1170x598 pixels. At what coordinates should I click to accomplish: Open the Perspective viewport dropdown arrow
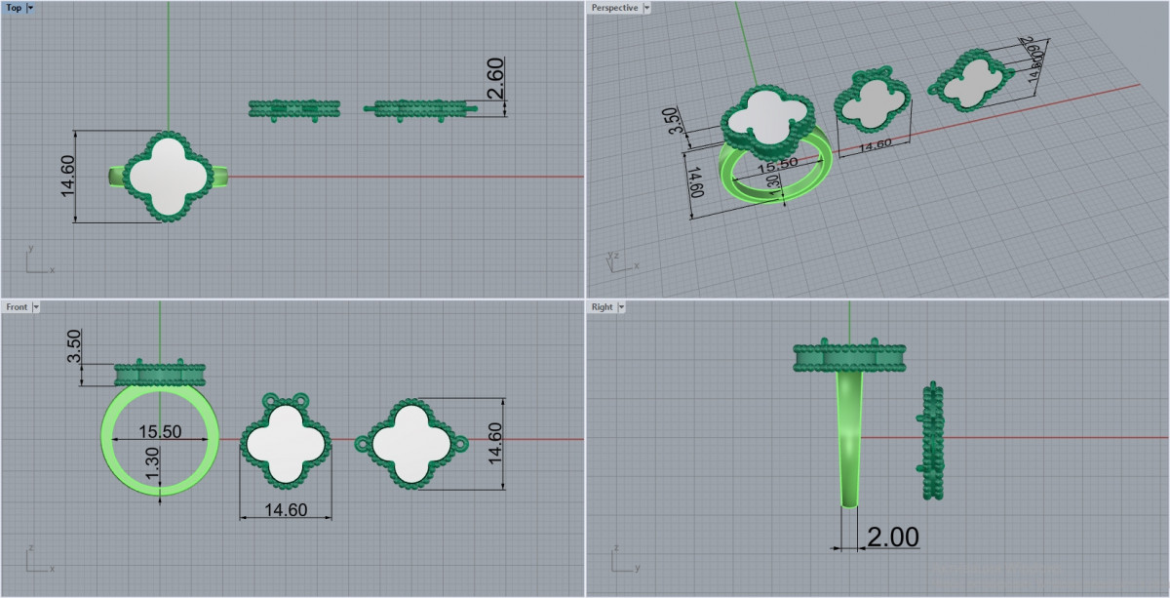tap(646, 8)
